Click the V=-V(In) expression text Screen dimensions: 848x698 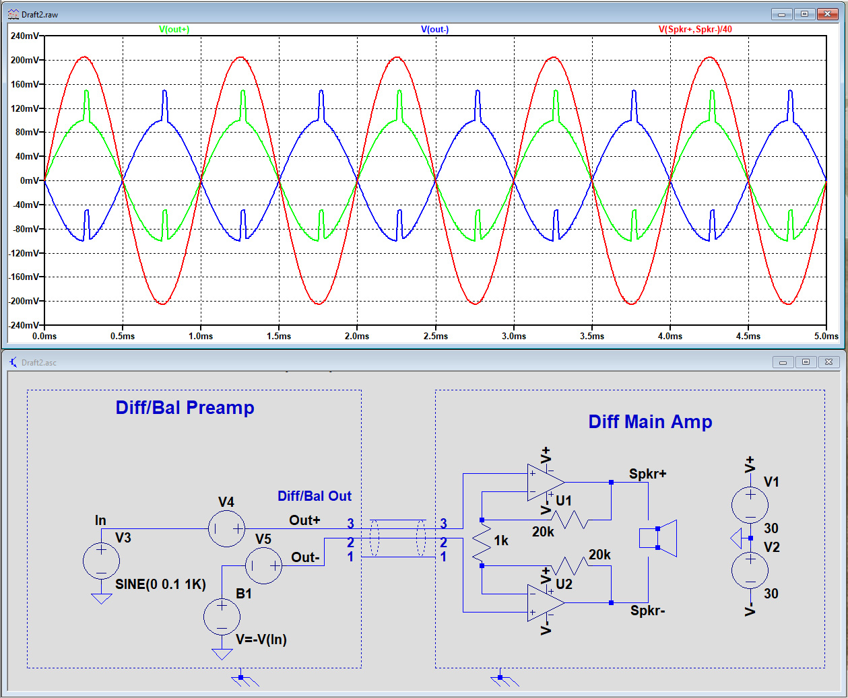point(261,639)
